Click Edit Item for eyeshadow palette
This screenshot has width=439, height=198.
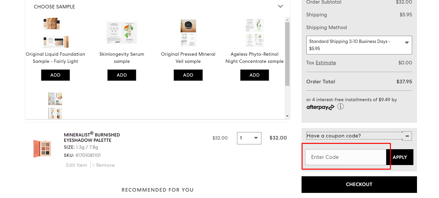[77, 165]
